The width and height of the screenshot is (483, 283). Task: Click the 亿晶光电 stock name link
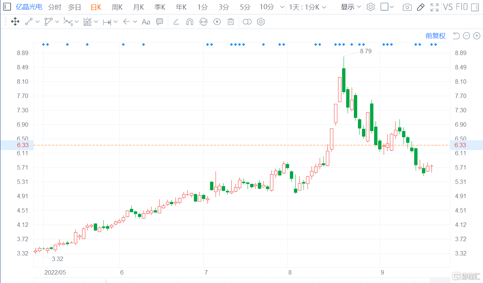[29, 7]
